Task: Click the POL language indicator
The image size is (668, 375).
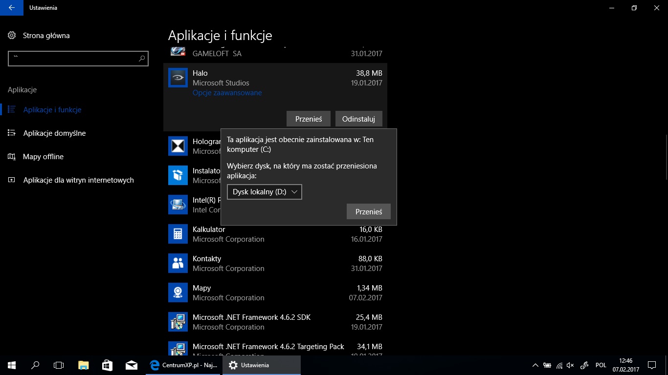Action: (x=601, y=365)
